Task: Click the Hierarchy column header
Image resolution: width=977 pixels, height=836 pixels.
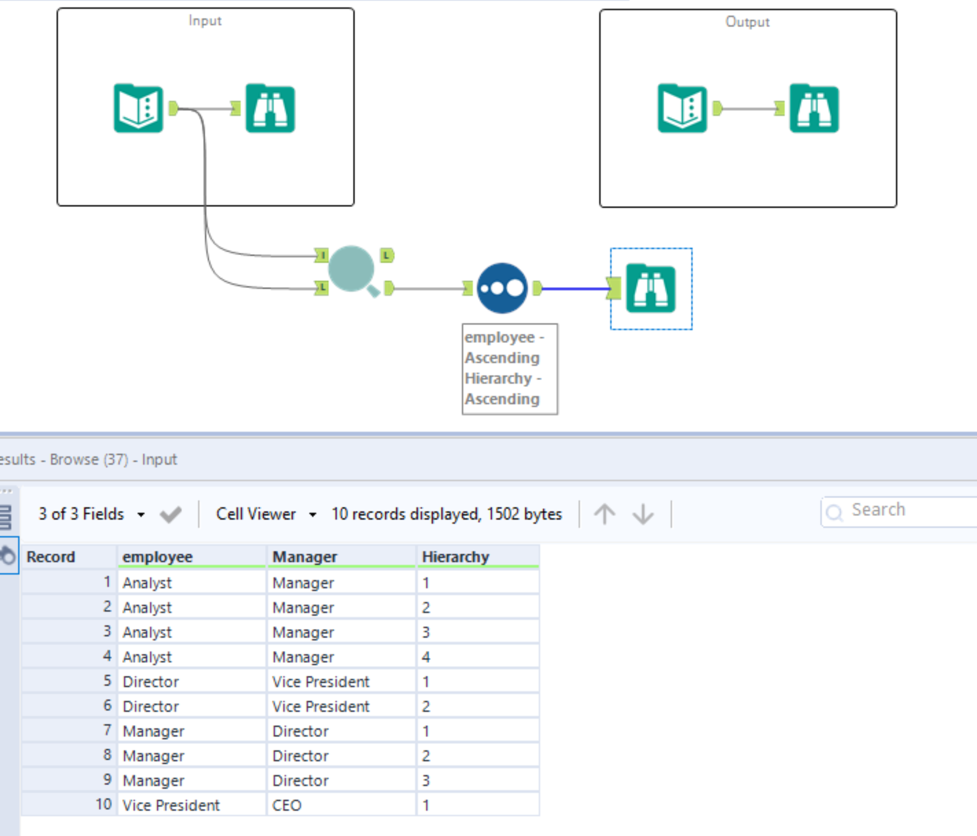Action: coord(478,557)
